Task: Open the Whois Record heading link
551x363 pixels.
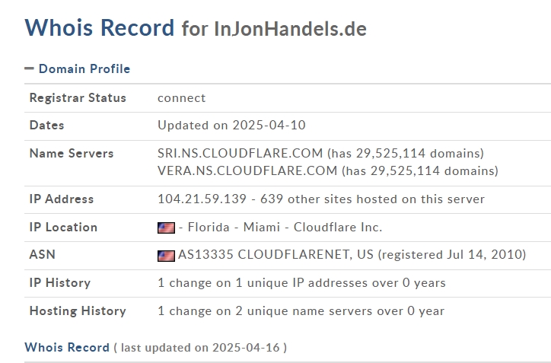Action: (x=67, y=347)
